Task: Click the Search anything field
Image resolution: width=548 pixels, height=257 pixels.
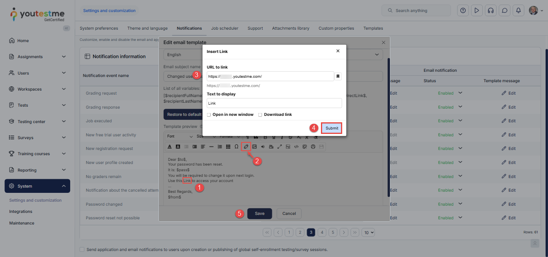Action: coord(416,10)
